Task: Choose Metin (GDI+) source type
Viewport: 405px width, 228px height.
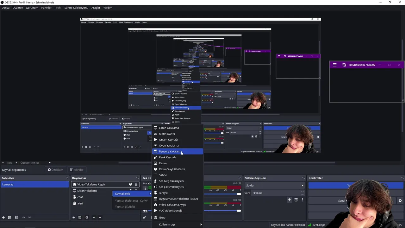Action: (x=178, y=134)
